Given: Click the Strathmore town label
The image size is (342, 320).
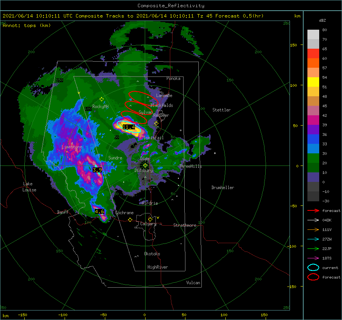Looking at the screenshot, I should tap(185, 225).
